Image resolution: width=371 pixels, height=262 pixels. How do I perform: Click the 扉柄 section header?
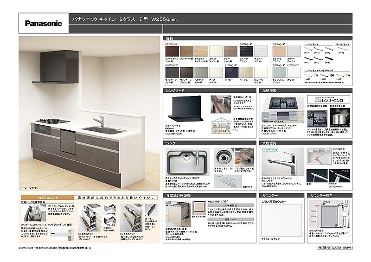coord(170,38)
